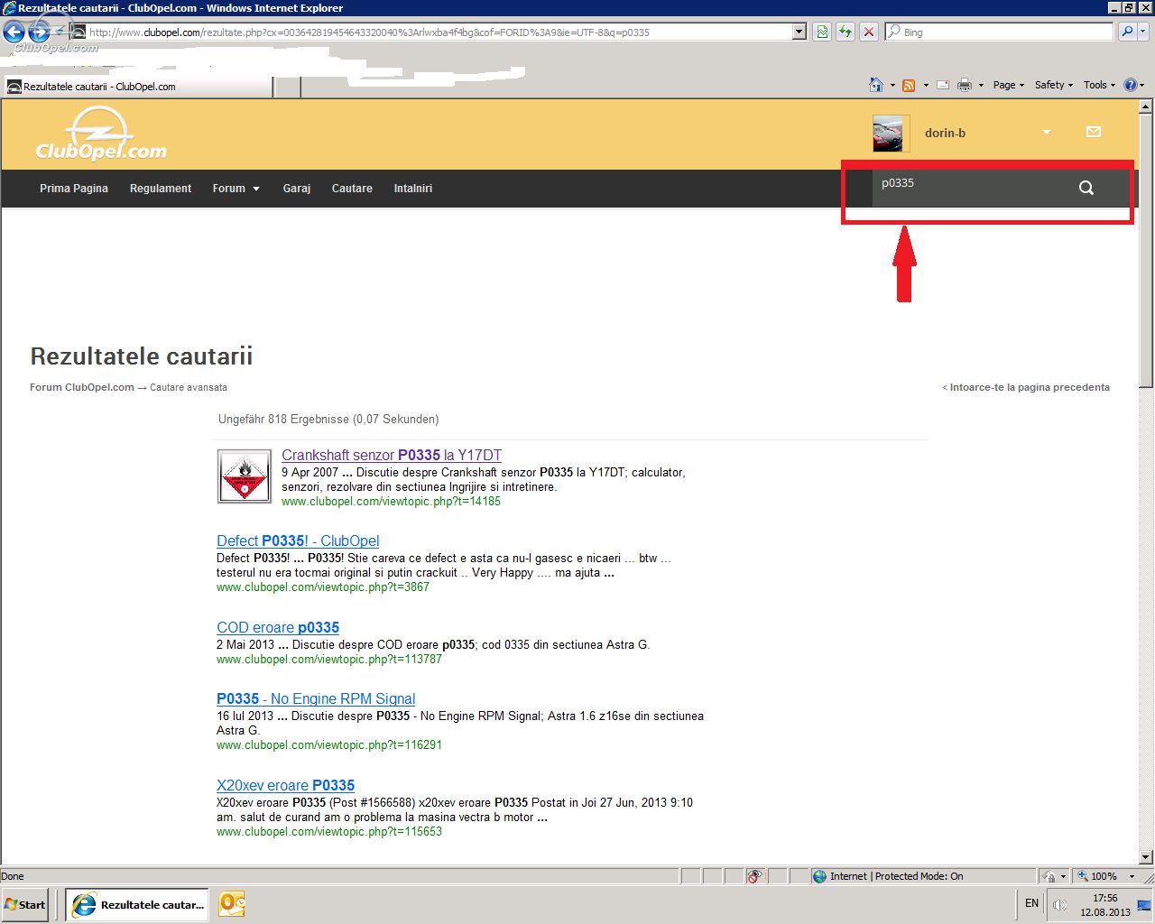Viewport: 1155px width, 924px height.
Task: Open the Page menu
Action: 1009,85
